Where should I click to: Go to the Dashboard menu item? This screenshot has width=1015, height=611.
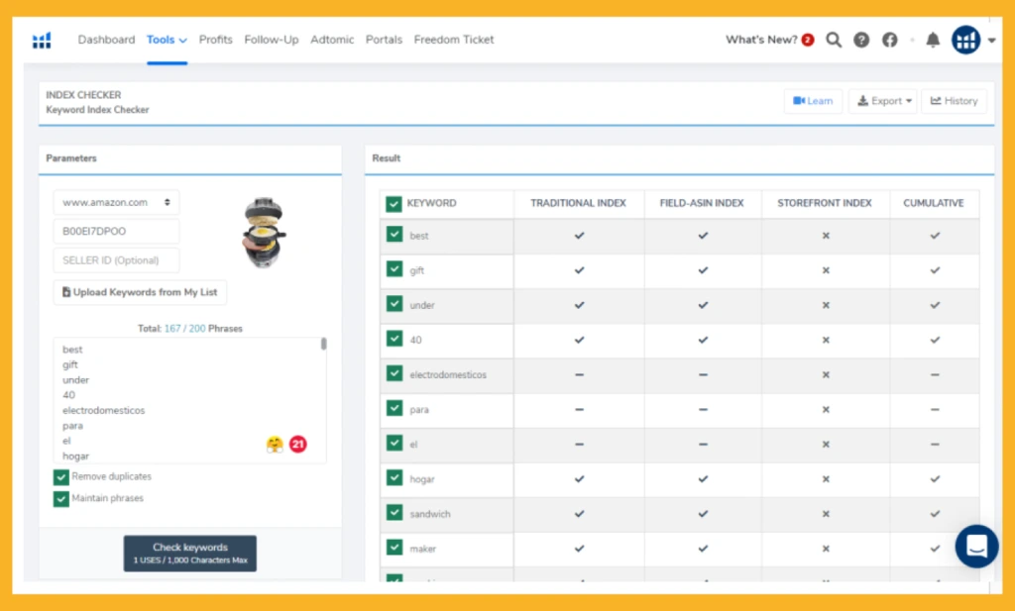pyautogui.click(x=106, y=41)
